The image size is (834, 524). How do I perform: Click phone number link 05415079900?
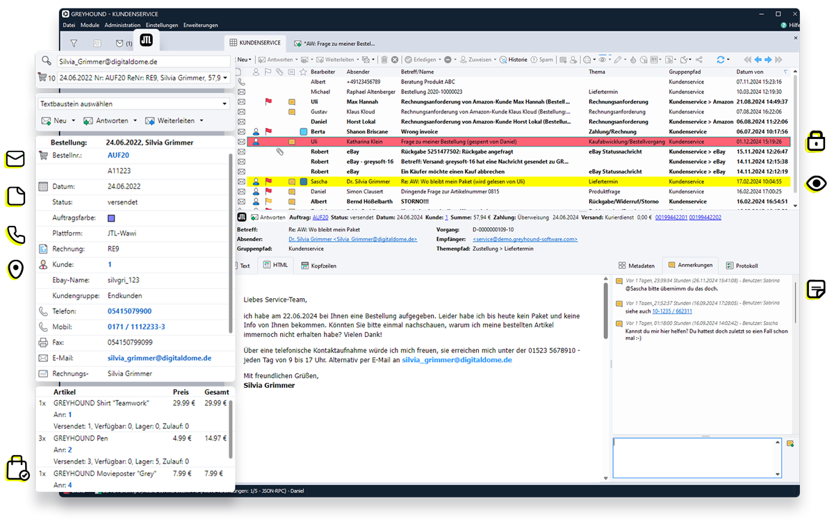[129, 311]
